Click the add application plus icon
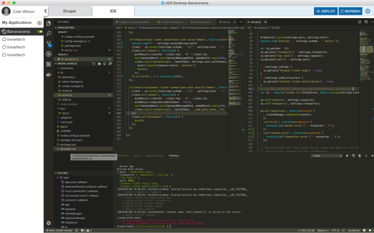Viewport: 374px width, 233px height. tap(39, 23)
